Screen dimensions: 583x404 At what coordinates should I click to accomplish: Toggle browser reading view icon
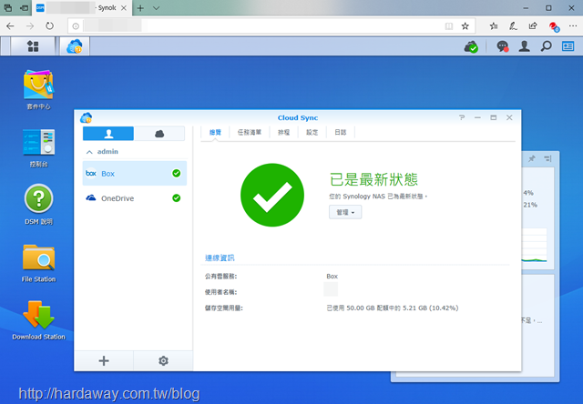pos(449,26)
